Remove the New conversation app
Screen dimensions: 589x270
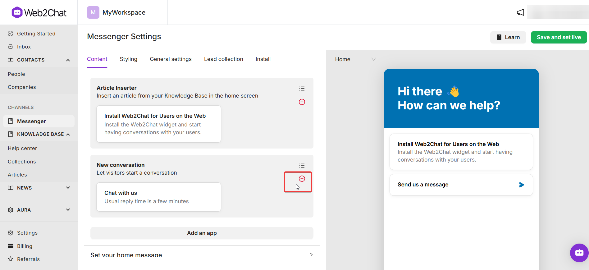pos(302,179)
